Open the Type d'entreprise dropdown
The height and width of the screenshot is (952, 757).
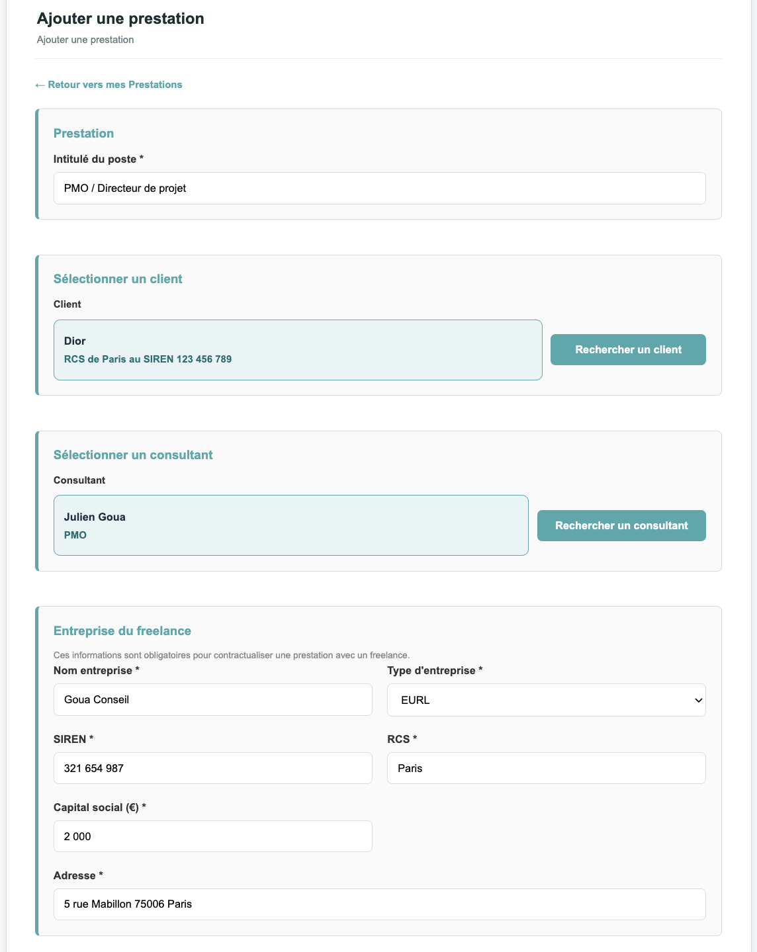[546, 700]
